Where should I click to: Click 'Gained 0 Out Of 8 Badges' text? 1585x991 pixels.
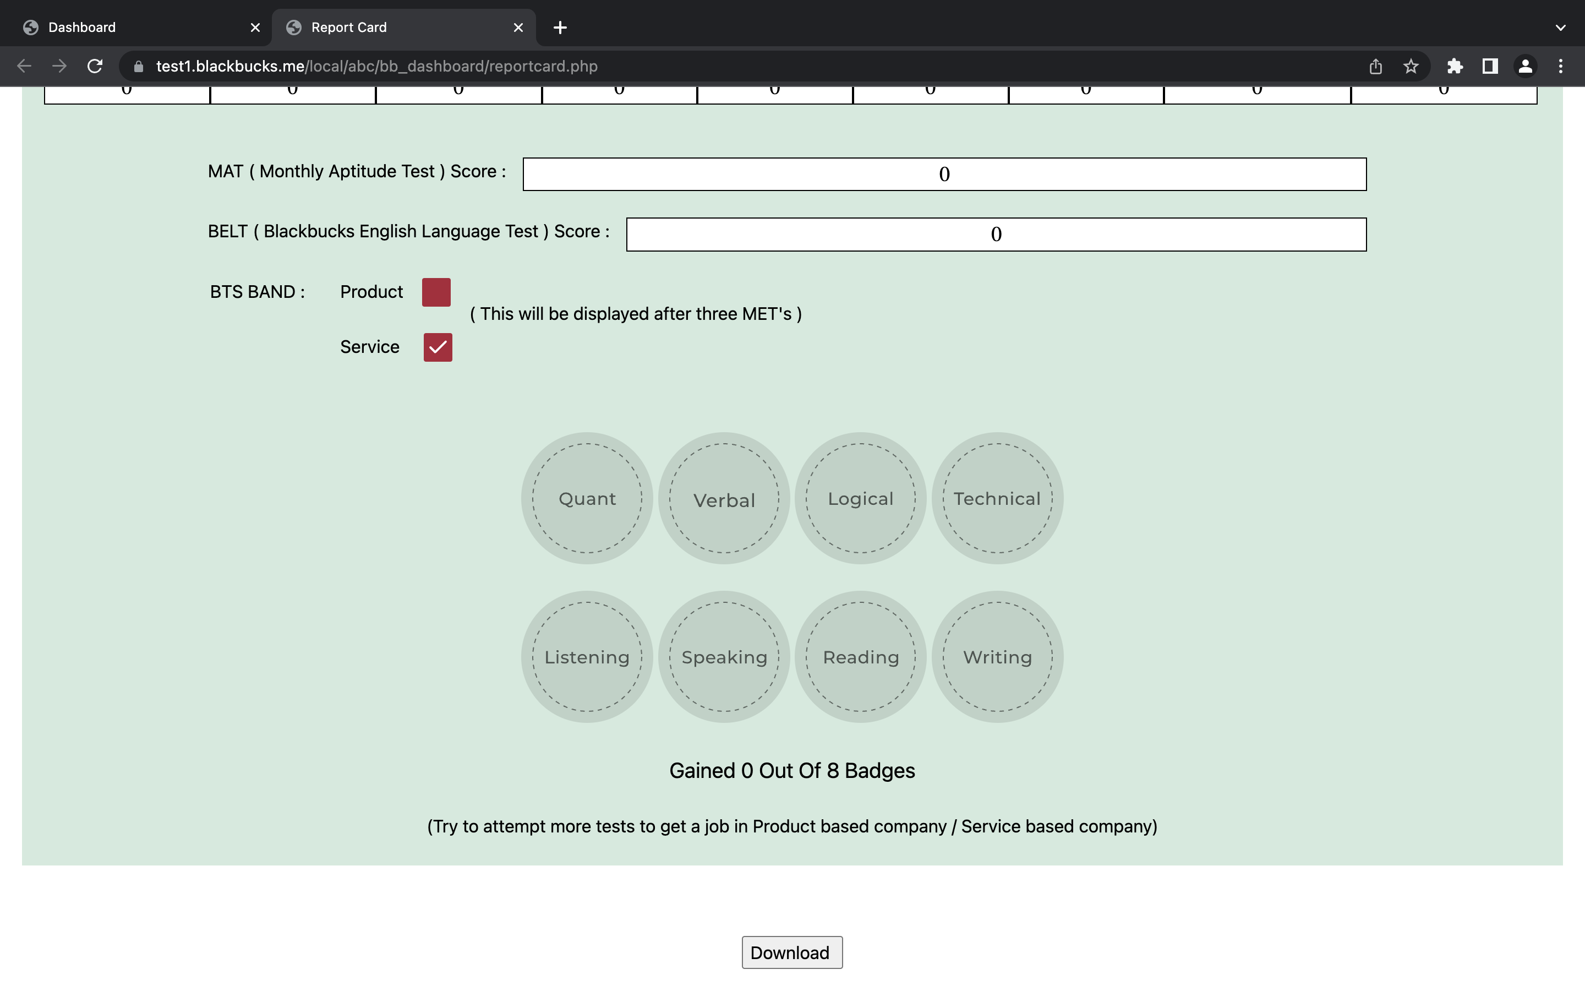(792, 771)
